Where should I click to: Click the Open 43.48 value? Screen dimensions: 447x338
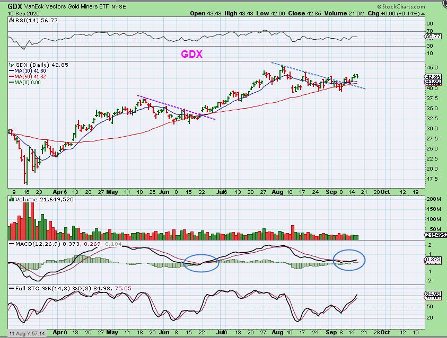(x=206, y=13)
